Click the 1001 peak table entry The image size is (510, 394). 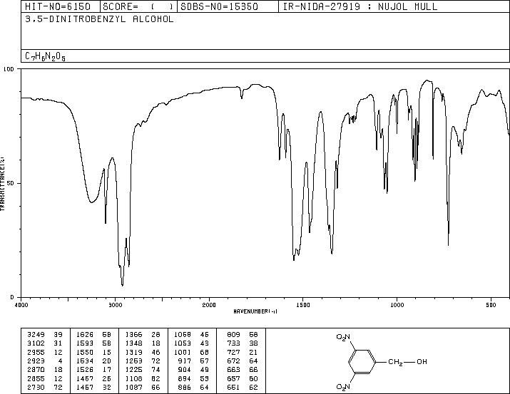coord(192,352)
